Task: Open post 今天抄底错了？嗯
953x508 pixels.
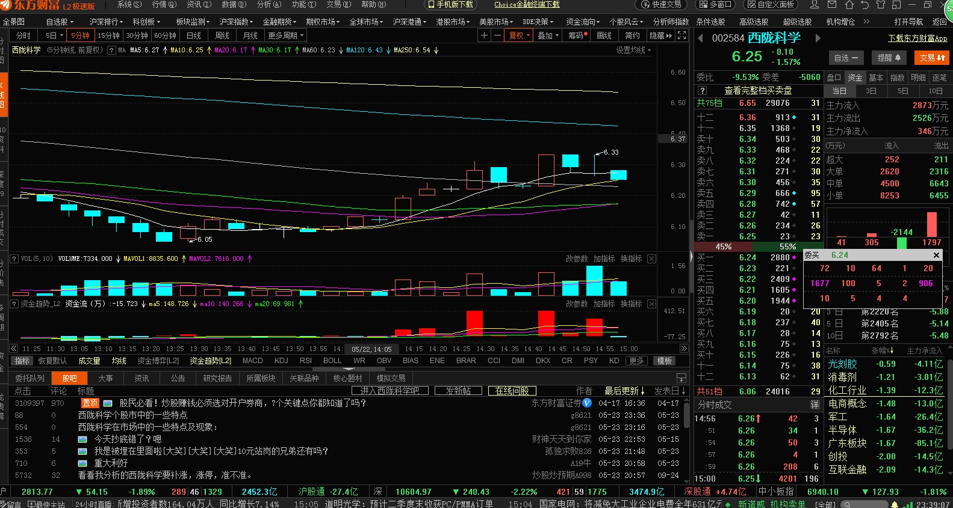Action: 128,439
